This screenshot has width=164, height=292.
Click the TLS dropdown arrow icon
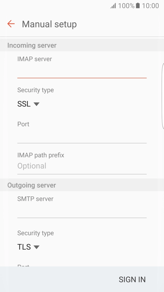pyautogui.click(x=36, y=247)
